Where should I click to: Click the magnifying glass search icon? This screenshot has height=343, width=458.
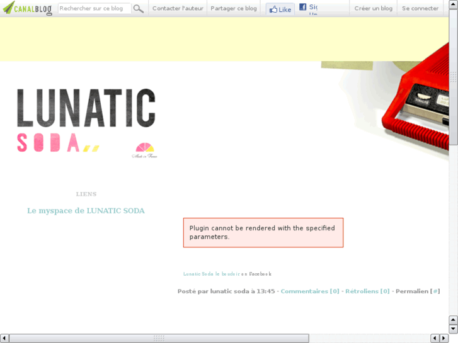click(x=139, y=9)
